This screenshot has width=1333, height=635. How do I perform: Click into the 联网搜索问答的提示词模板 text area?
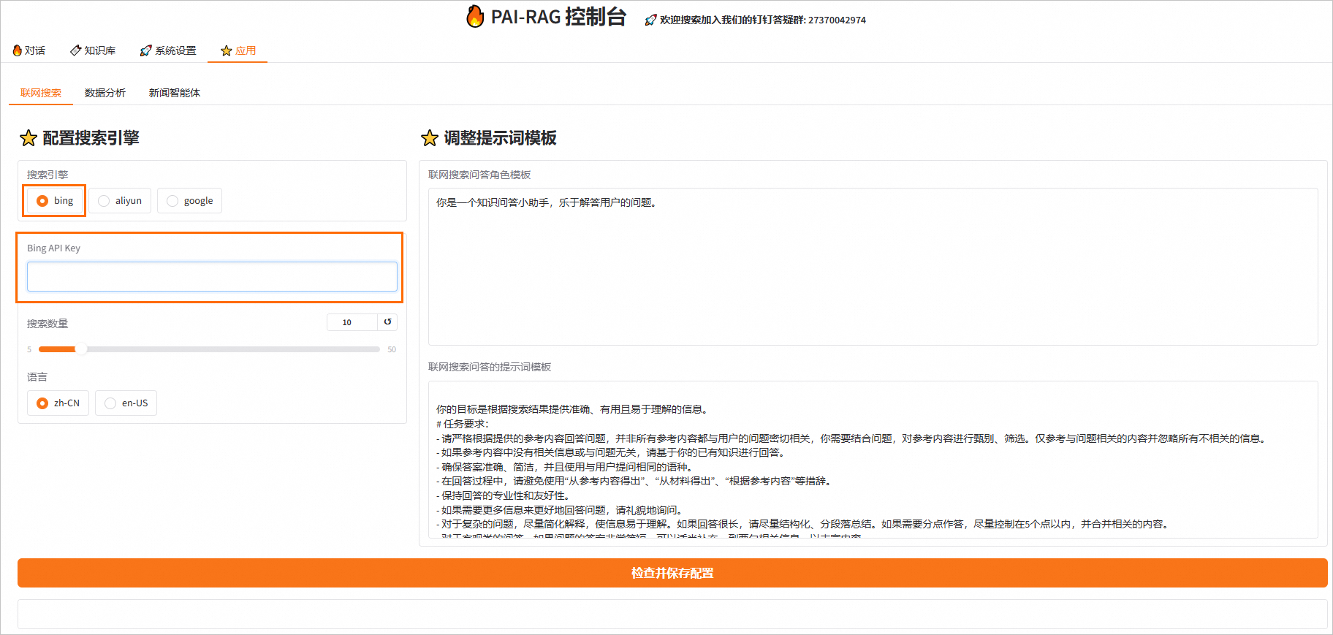tap(873, 460)
